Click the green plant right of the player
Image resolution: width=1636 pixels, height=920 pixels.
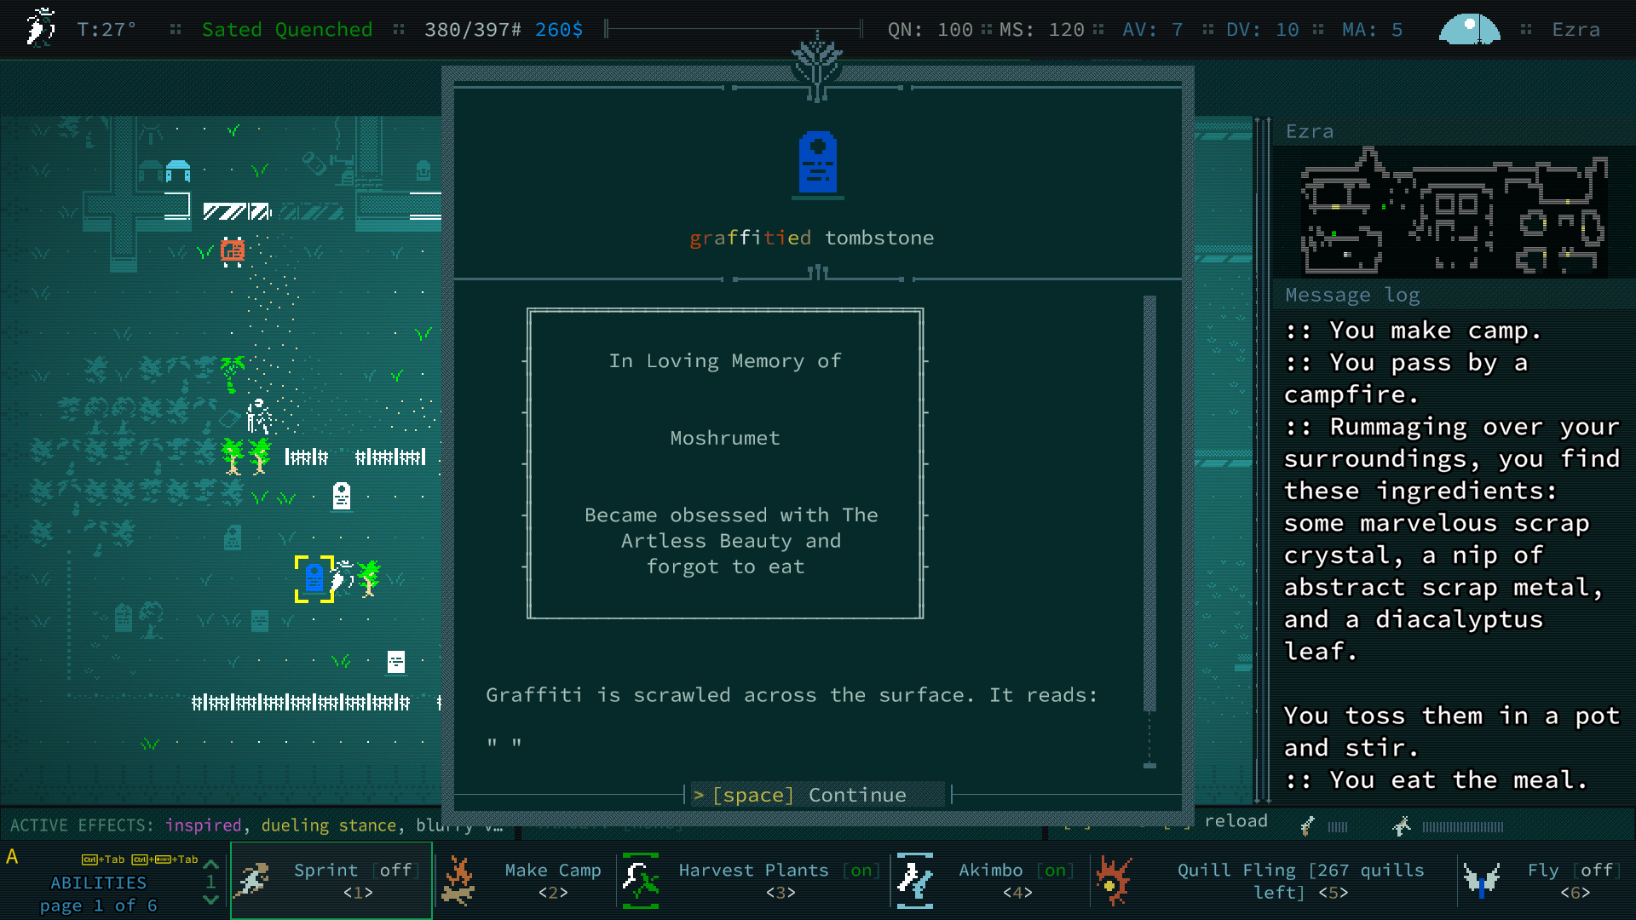click(x=370, y=578)
